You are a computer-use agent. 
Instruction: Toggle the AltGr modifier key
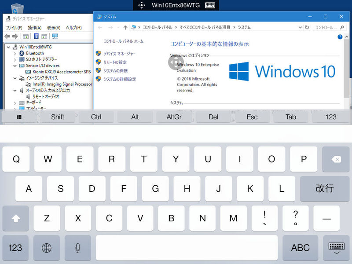174,117
